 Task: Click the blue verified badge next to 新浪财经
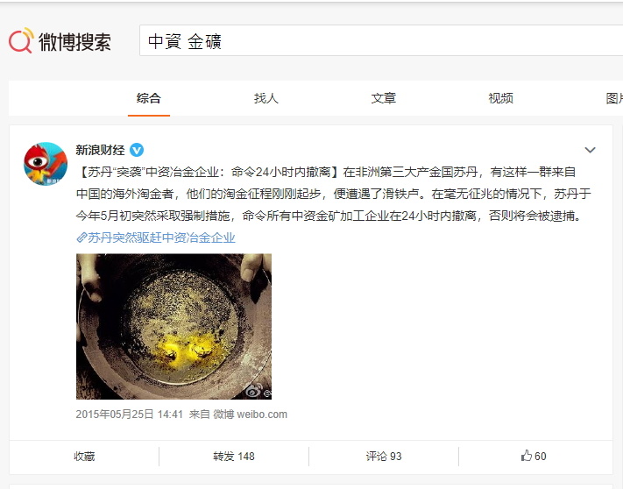pos(137,150)
